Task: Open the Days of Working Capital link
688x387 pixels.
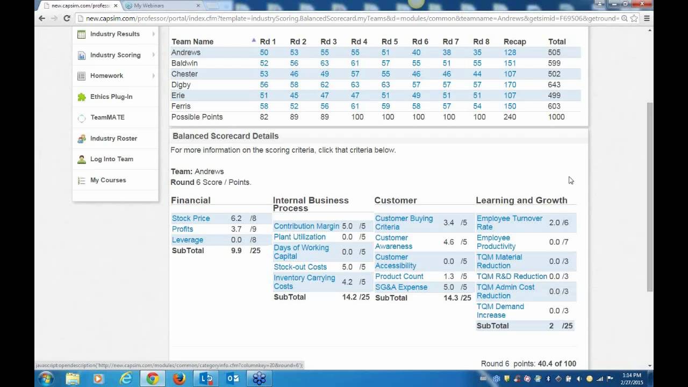Action: pyautogui.click(x=301, y=252)
